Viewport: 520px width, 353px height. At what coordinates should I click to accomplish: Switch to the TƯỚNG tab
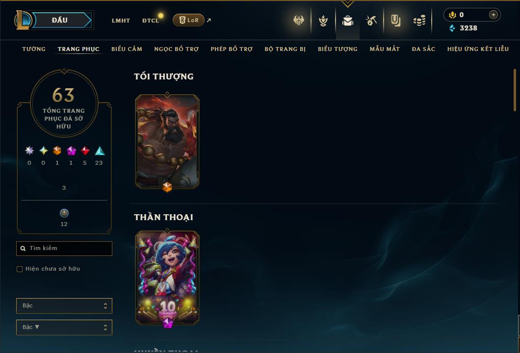pyautogui.click(x=34, y=49)
